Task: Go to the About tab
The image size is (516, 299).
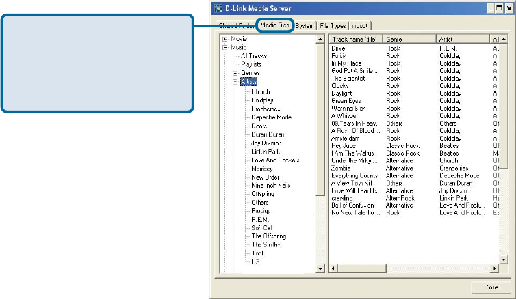Action: pos(360,26)
